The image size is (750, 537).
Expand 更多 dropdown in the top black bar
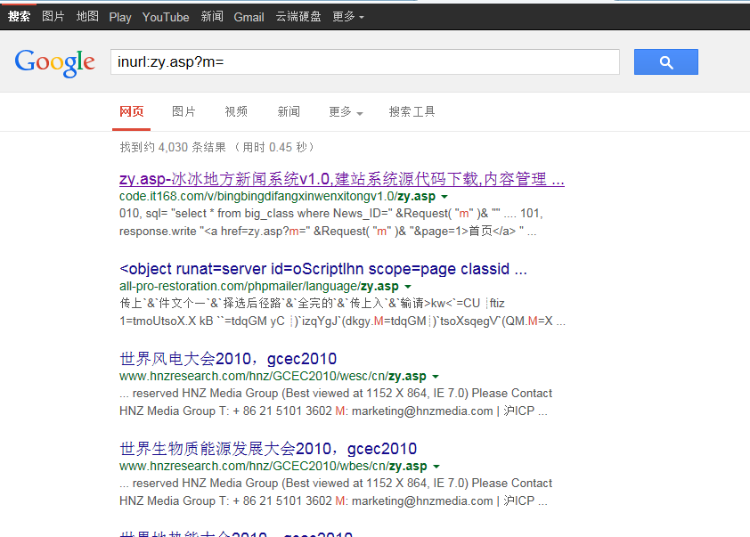348,17
